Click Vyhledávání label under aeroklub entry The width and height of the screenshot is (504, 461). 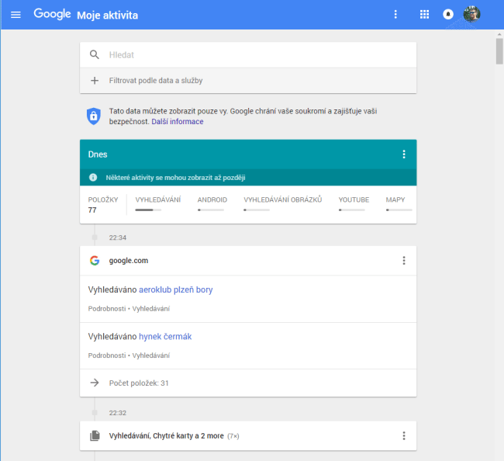[151, 309]
